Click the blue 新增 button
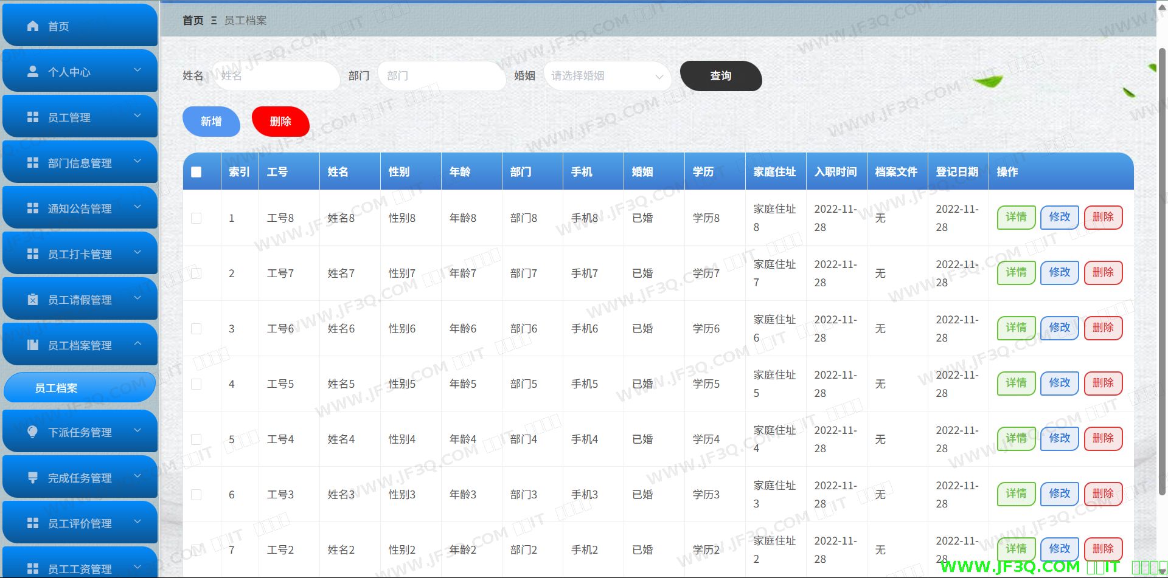This screenshot has width=1168, height=578. coord(211,122)
